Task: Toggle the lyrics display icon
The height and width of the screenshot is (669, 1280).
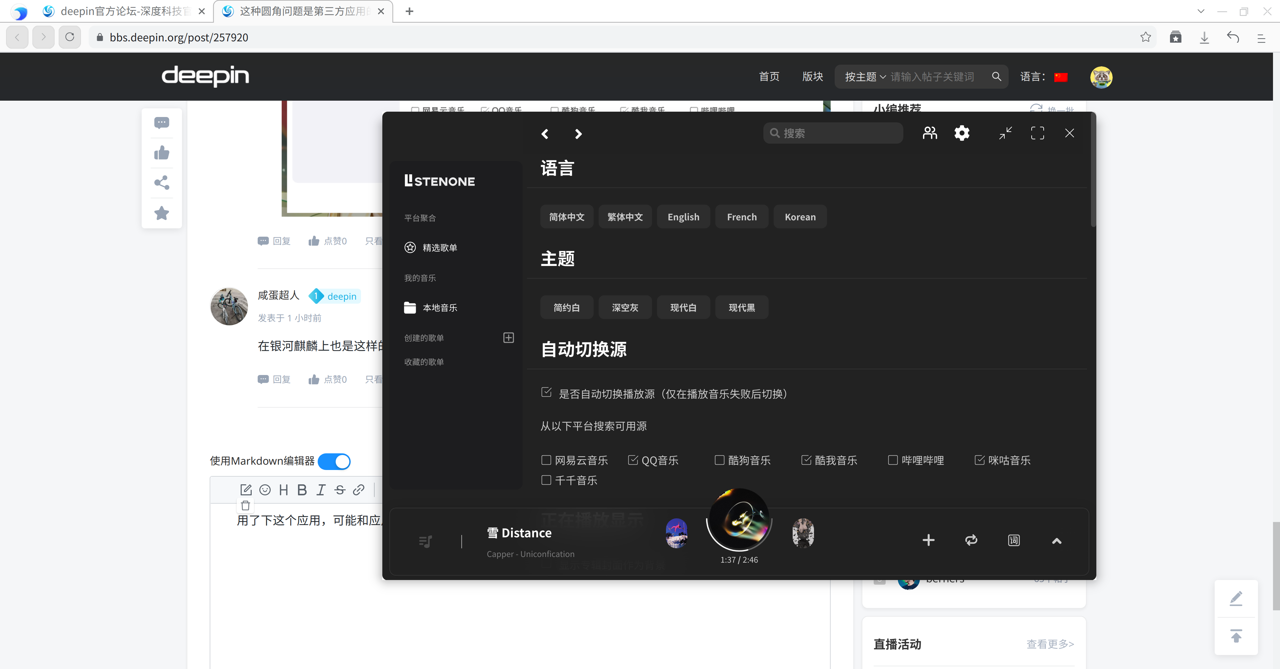Action: 1014,540
